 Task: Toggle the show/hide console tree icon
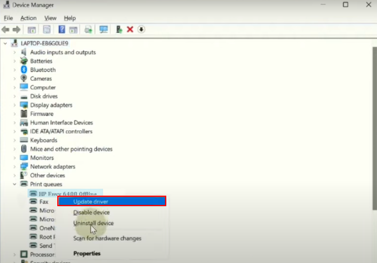point(32,30)
